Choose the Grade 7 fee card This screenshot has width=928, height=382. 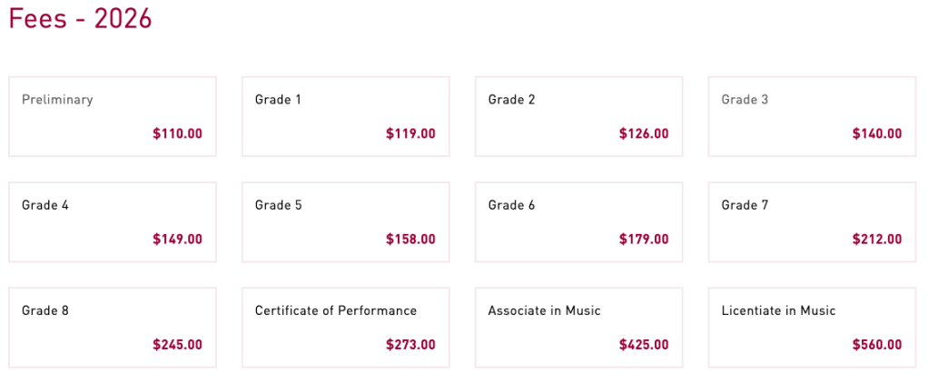tap(812, 221)
